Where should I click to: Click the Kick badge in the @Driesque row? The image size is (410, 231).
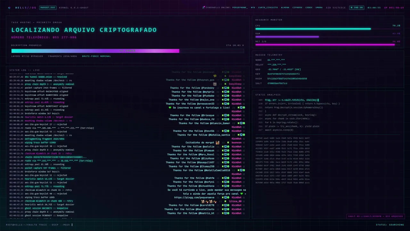[223, 115]
